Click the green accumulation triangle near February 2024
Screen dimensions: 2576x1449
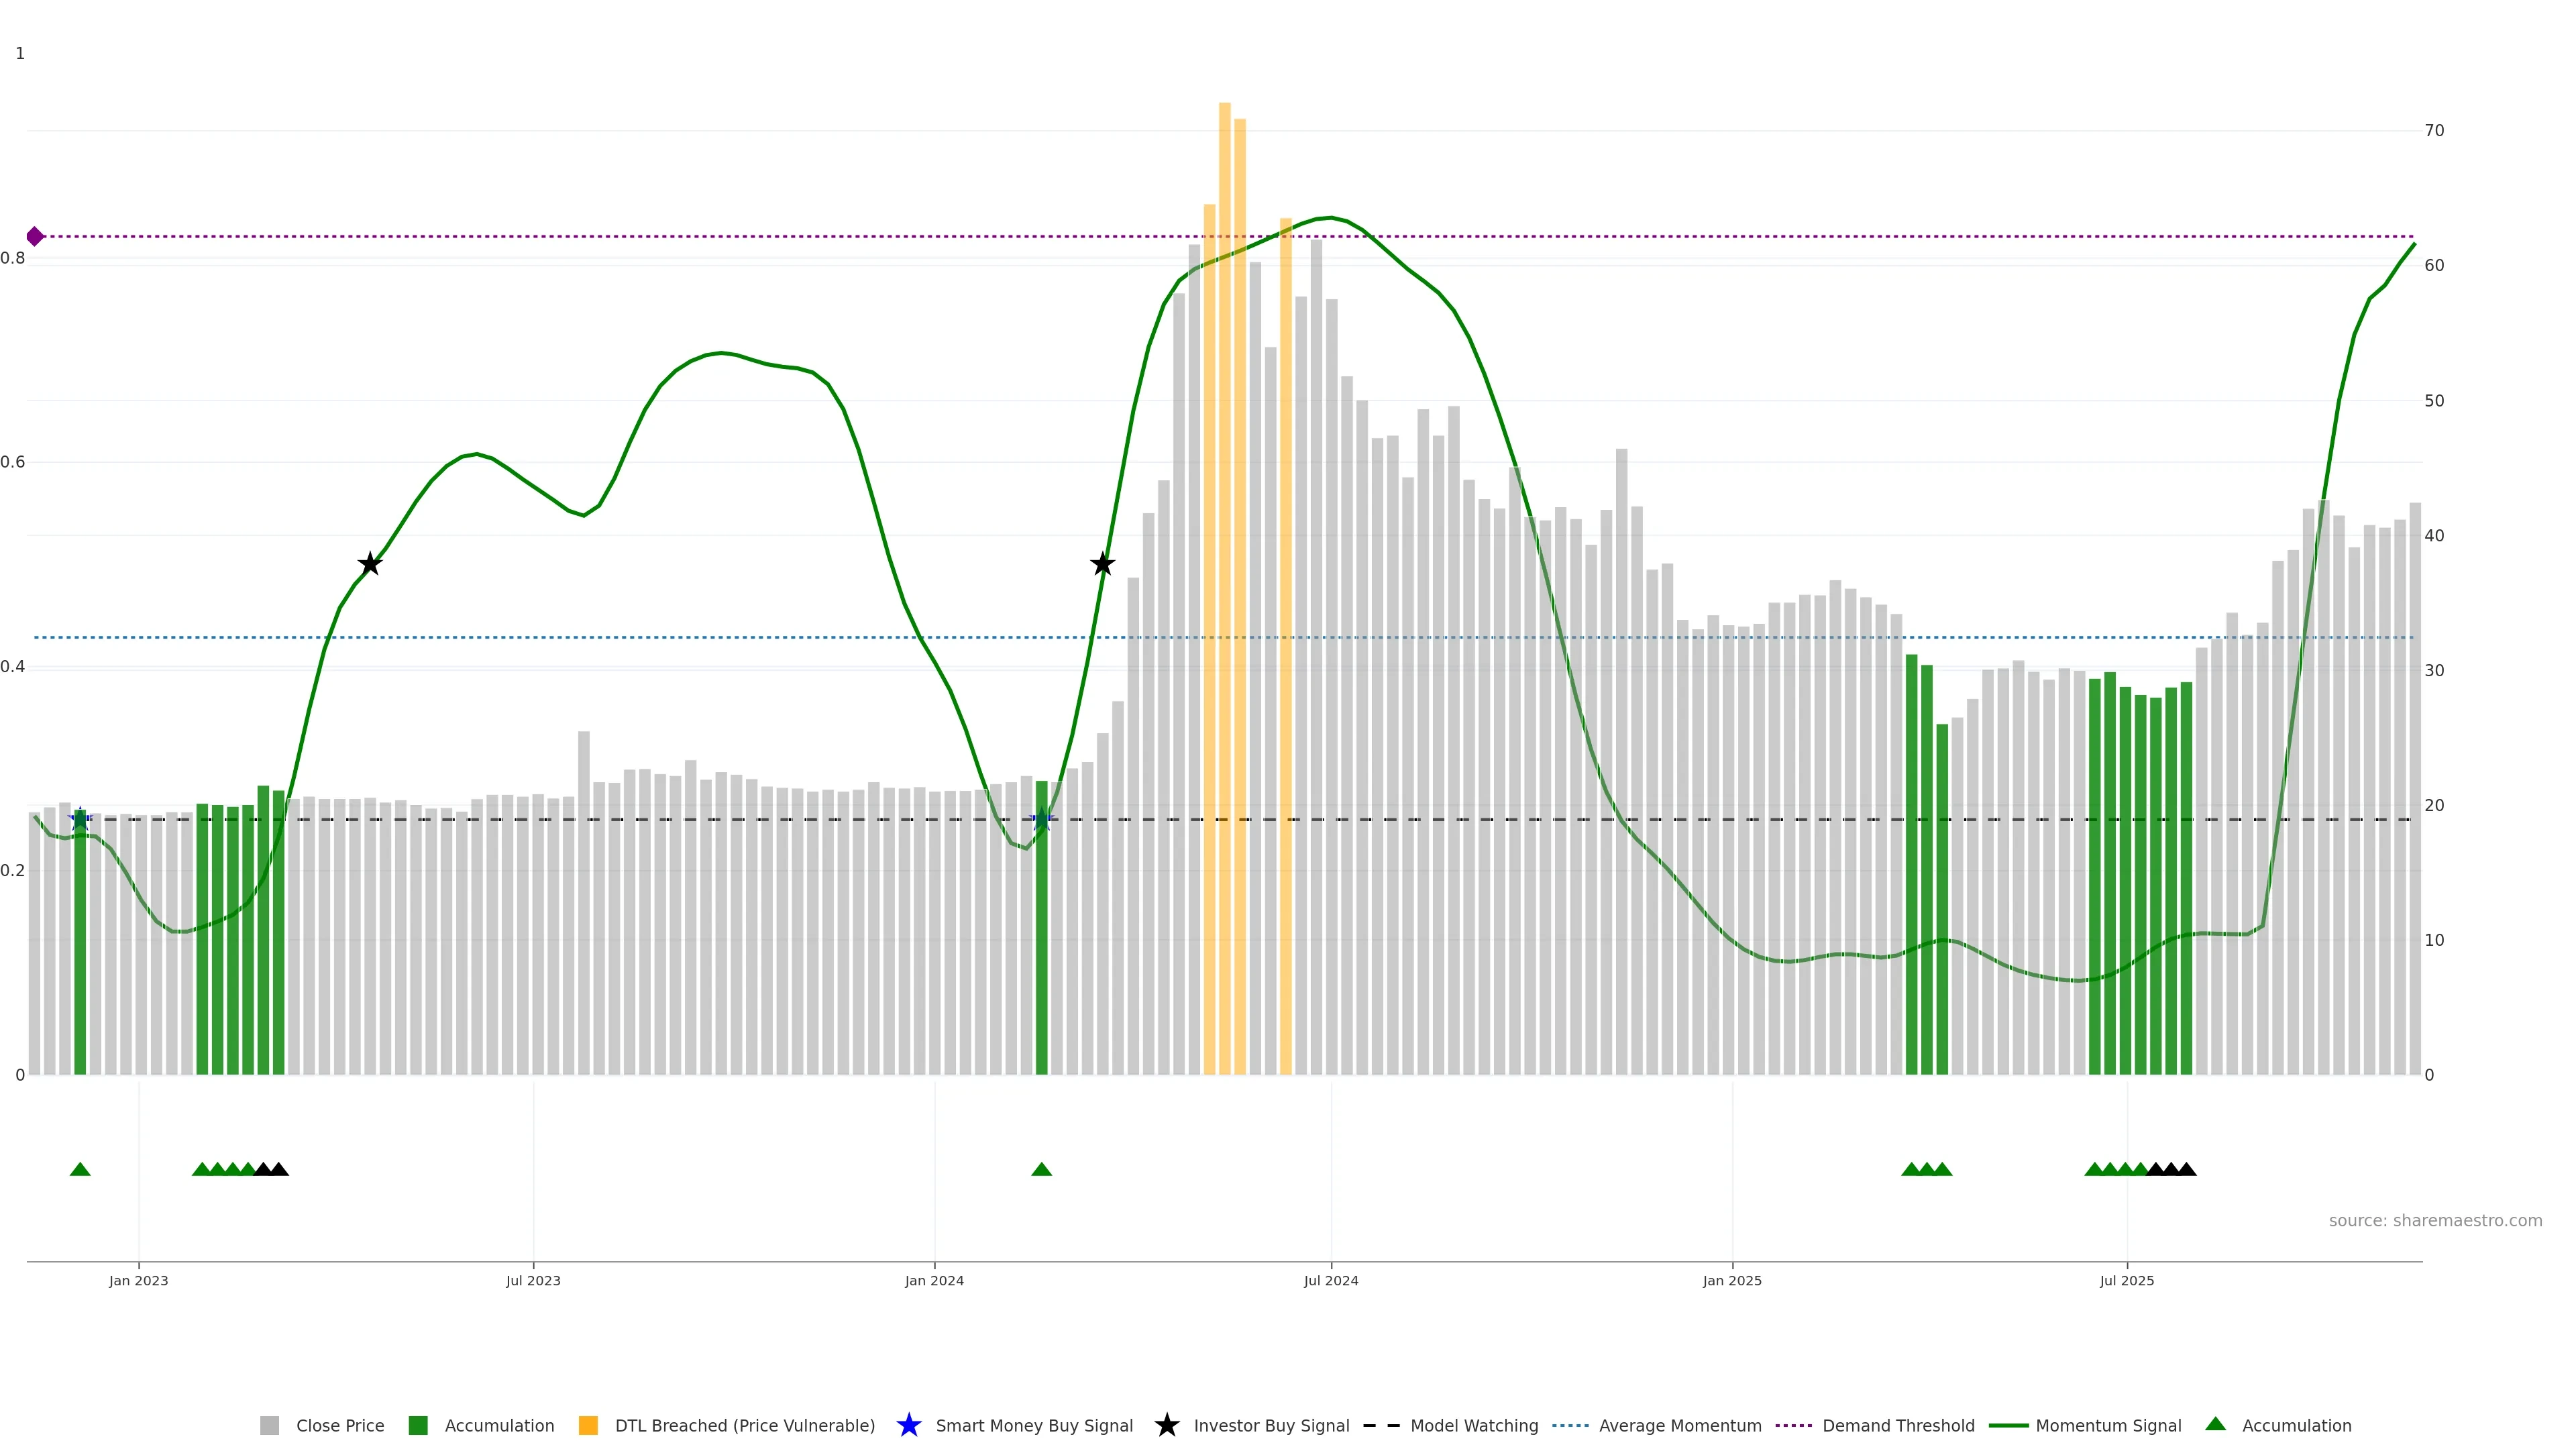1041,1169
